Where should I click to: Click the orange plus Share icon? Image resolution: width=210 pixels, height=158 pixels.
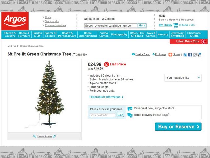pyautogui.click(x=170, y=55)
